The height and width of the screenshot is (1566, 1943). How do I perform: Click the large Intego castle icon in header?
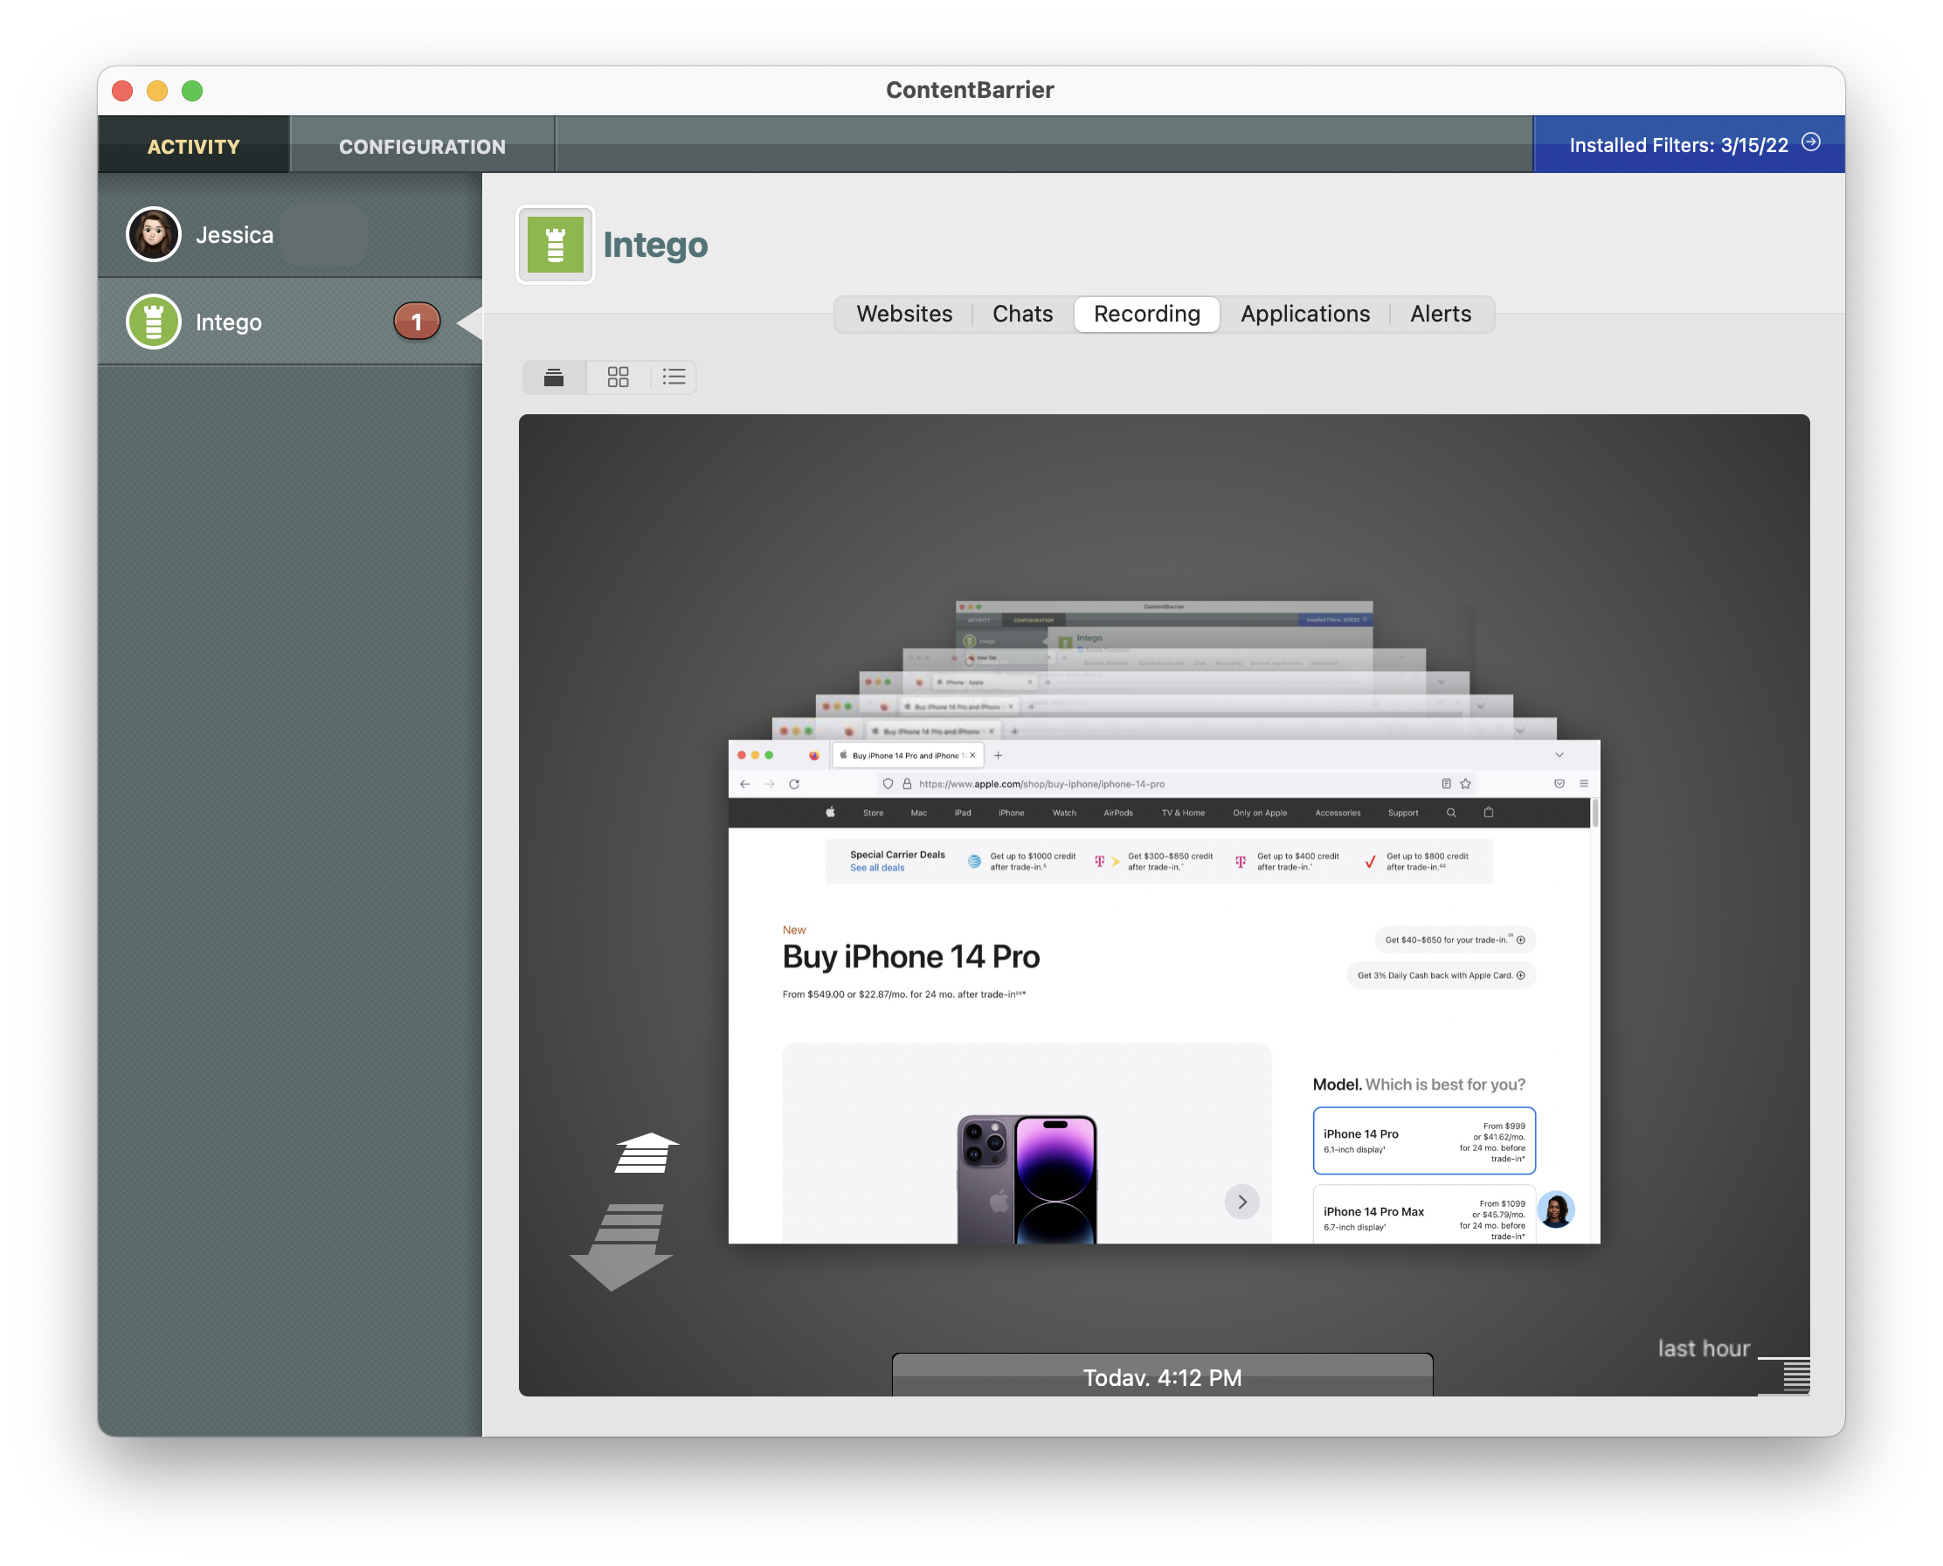pyautogui.click(x=556, y=245)
